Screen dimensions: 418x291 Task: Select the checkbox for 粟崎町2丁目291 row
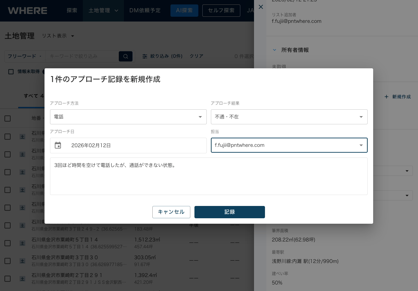8,279
